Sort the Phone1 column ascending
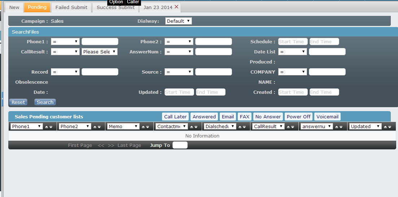 pos(47,127)
